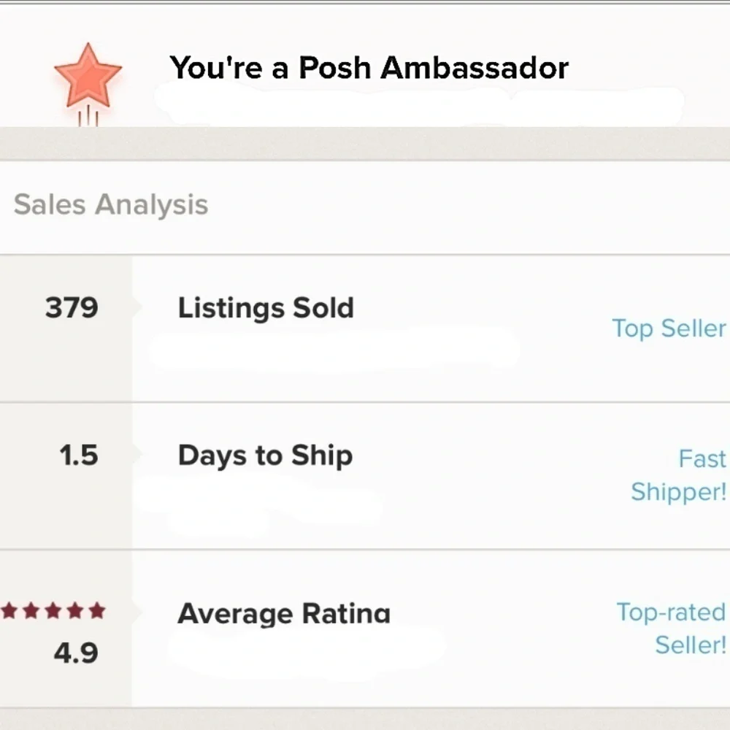Click the 379 listings count
This screenshot has height=730, width=730.
[x=72, y=308]
